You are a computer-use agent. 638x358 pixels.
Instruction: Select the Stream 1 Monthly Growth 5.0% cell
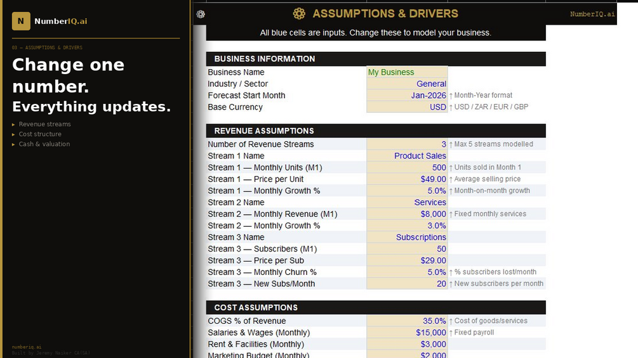[x=407, y=191]
